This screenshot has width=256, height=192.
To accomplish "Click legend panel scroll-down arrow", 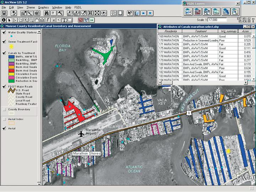I will (39, 184).
